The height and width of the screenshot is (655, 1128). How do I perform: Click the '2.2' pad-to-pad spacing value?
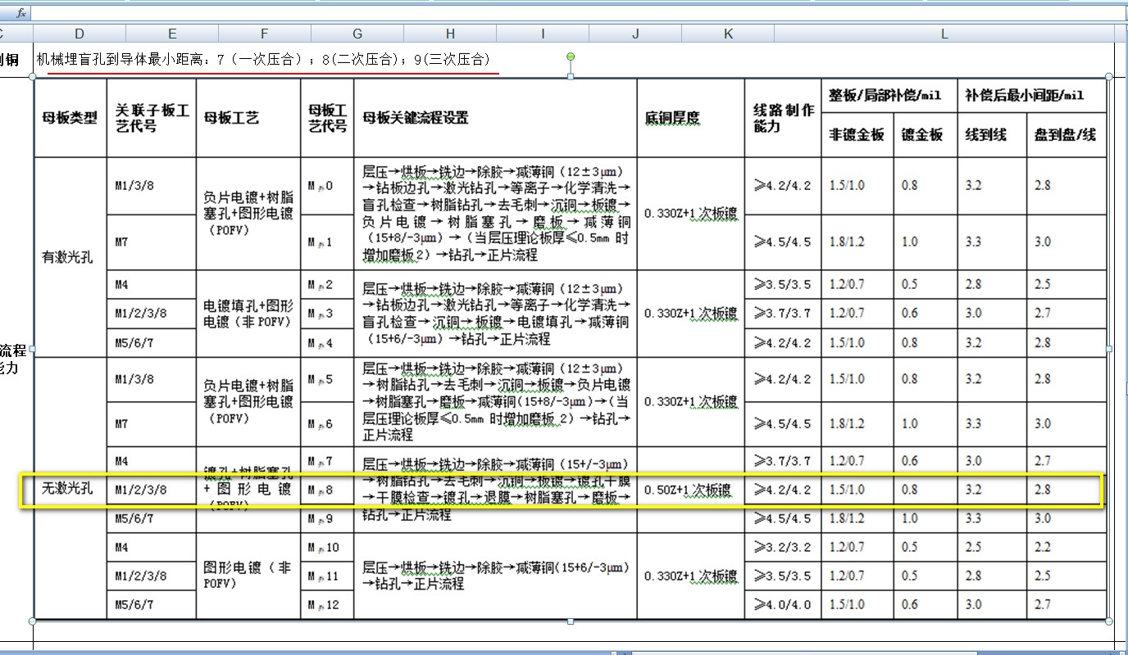1066,547
